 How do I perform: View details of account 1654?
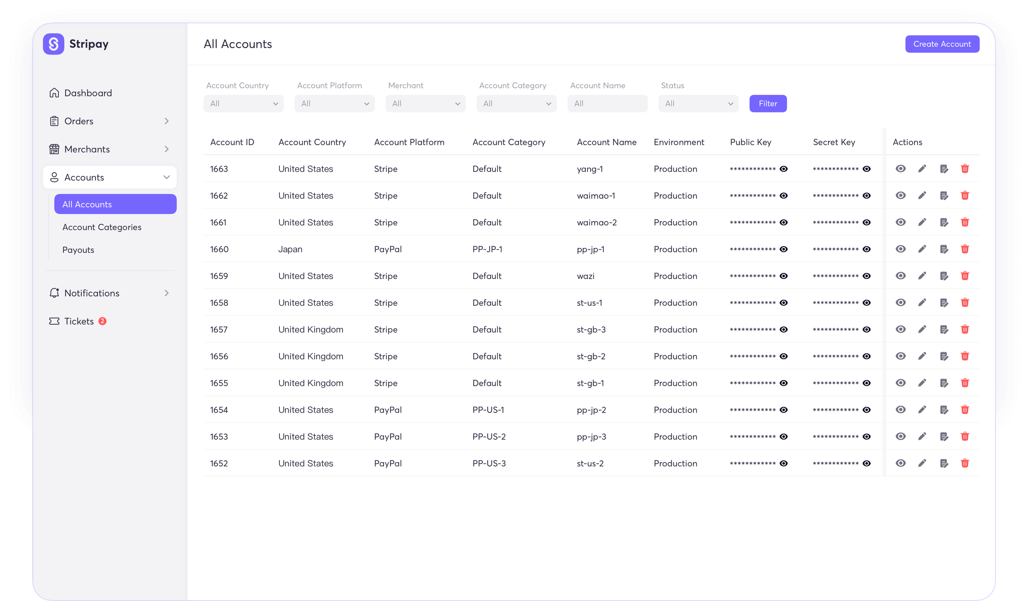[x=900, y=410]
